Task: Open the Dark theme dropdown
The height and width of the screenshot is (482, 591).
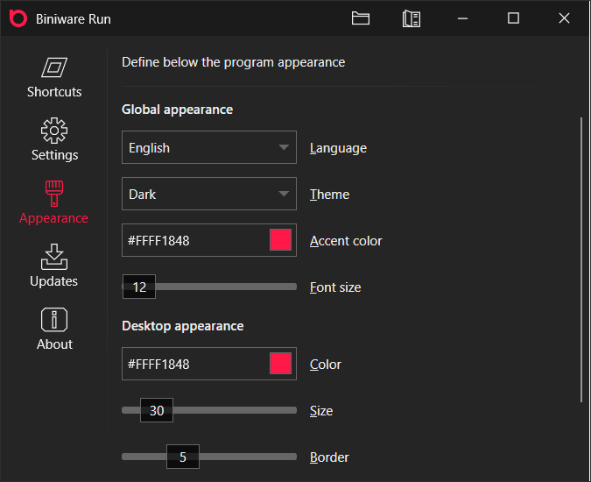Action: (x=209, y=194)
